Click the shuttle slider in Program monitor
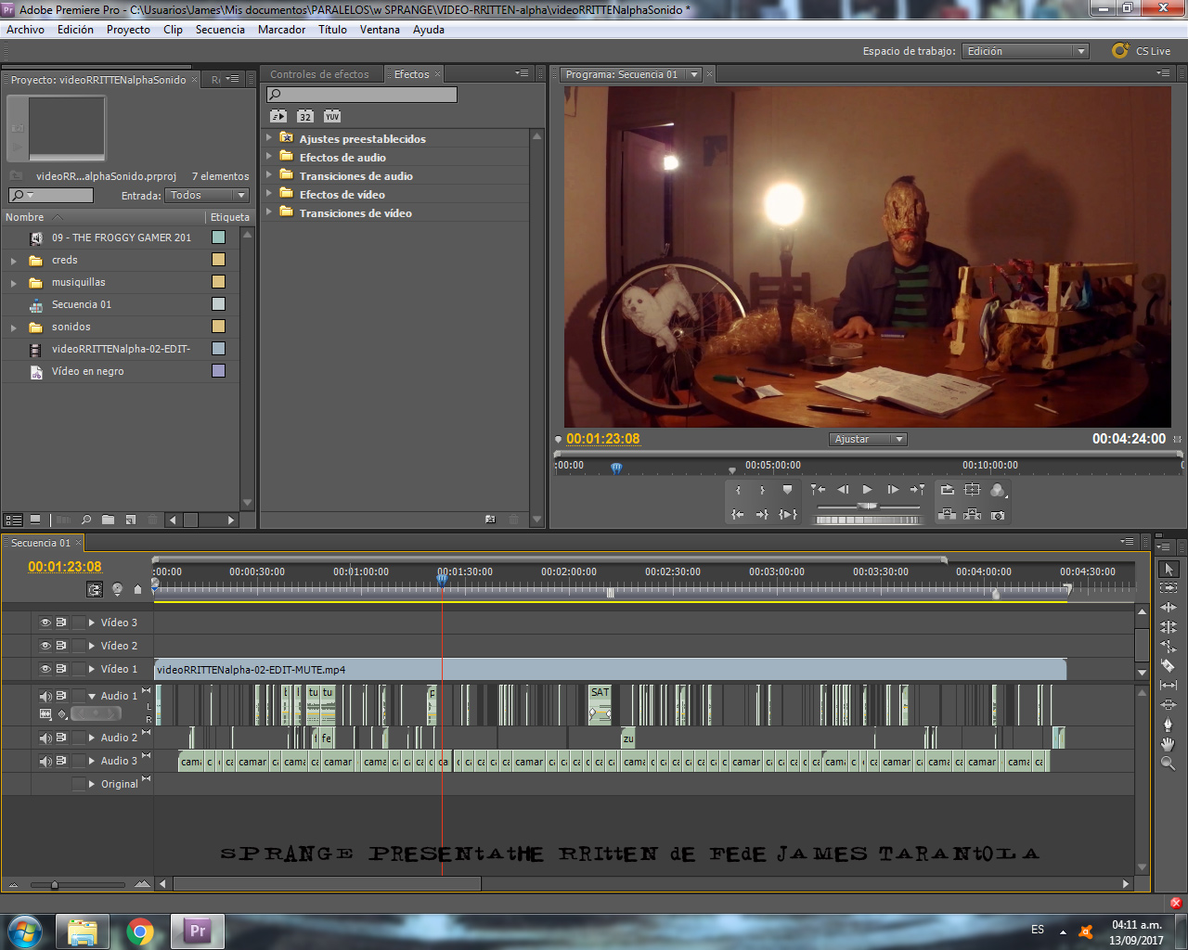The width and height of the screenshot is (1188, 950). (867, 506)
